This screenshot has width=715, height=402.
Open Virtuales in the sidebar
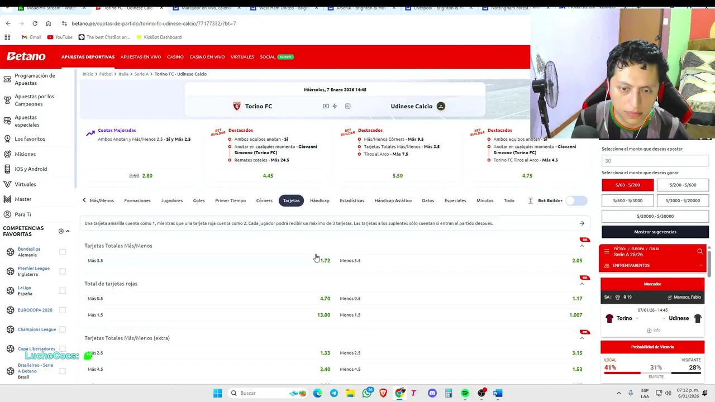25,184
